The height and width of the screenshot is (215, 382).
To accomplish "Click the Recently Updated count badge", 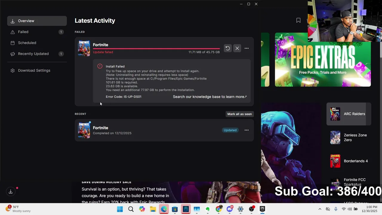I will [x=61, y=54].
